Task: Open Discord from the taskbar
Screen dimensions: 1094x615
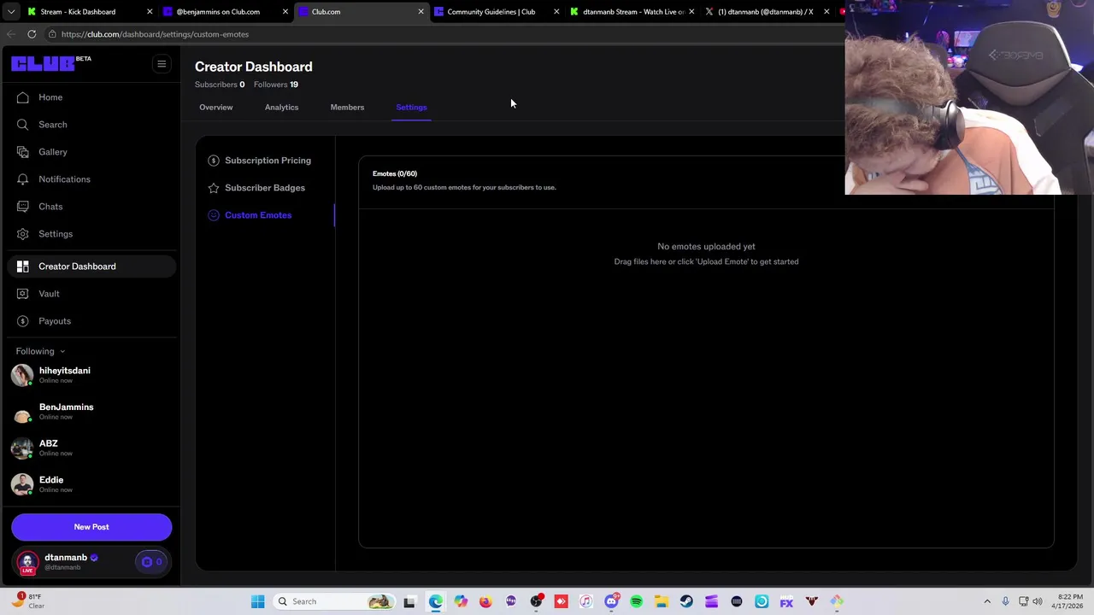Action: click(611, 601)
